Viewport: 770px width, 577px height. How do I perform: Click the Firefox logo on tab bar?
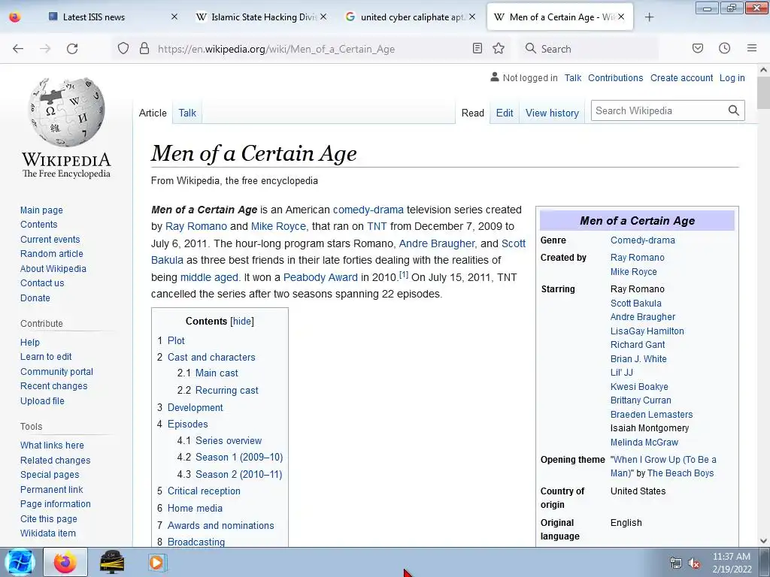point(15,17)
